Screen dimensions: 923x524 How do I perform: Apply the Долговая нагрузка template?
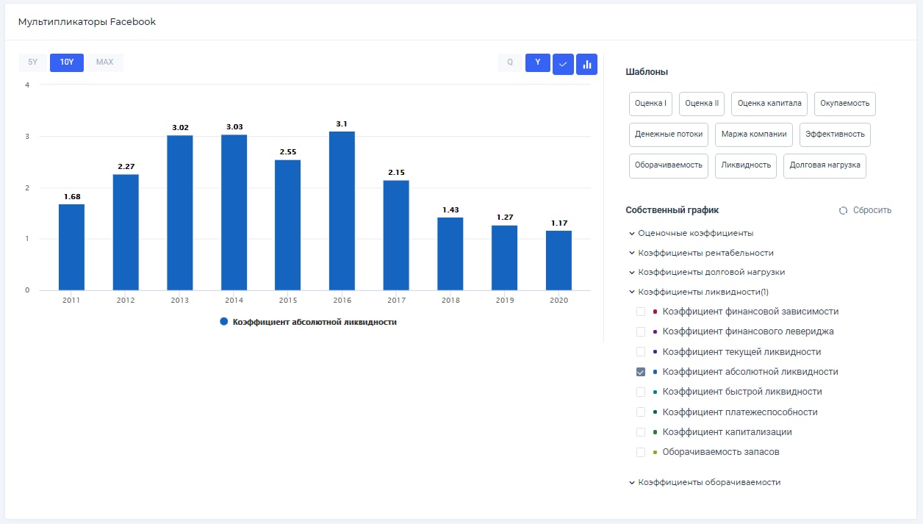pos(825,165)
